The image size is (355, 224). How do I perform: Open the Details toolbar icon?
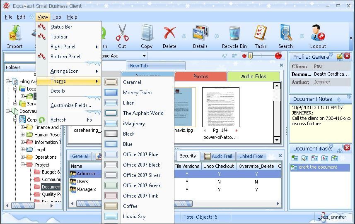(x=200, y=33)
